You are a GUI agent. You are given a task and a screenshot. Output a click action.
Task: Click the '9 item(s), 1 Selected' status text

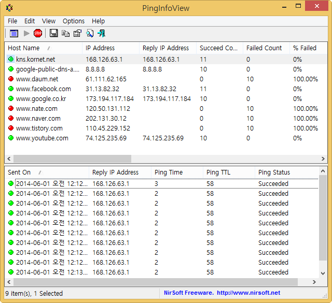pos(34,294)
